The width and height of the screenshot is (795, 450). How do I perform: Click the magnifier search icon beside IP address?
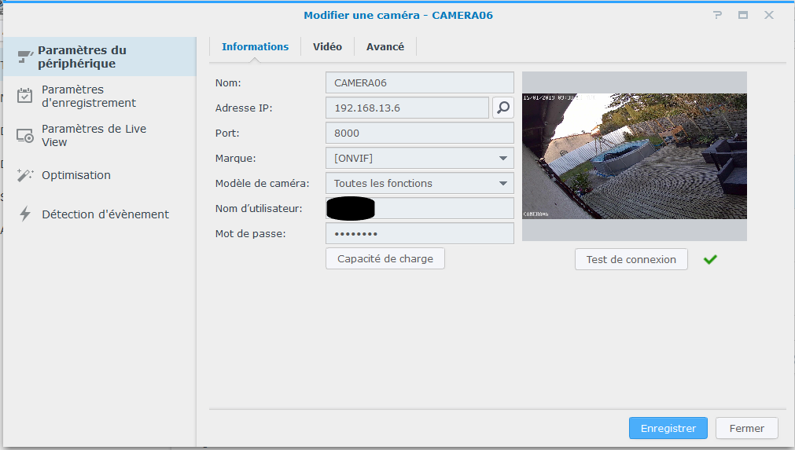pos(502,108)
